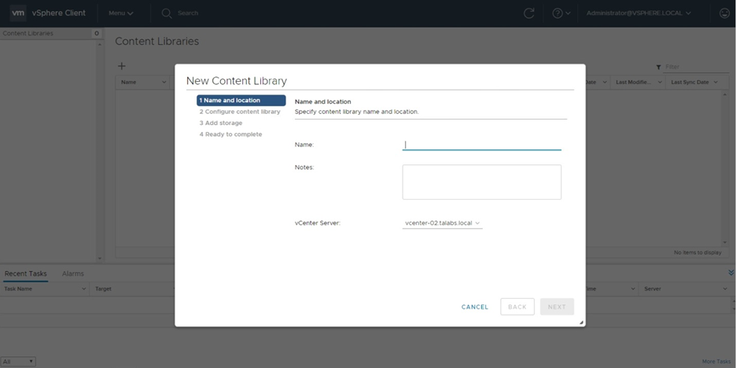Click the CANCEL button
Viewport: 736px width, 368px height.
(x=475, y=307)
